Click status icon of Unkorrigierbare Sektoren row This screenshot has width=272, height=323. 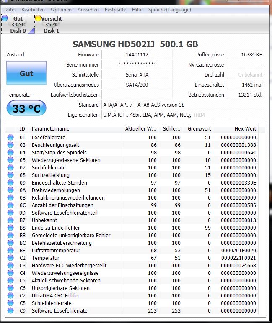(x=10, y=288)
